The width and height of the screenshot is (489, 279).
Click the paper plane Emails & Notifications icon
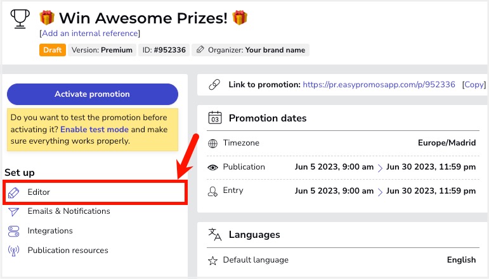click(14, 211)
